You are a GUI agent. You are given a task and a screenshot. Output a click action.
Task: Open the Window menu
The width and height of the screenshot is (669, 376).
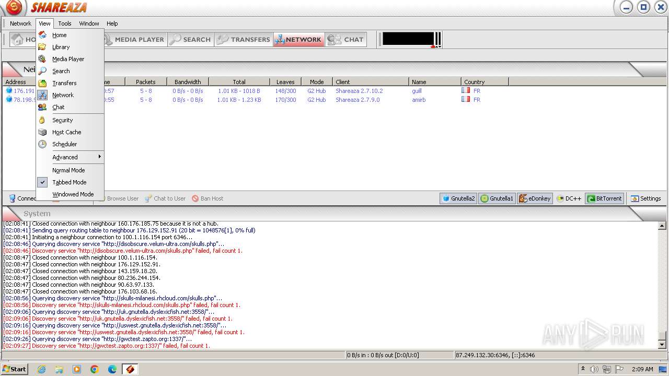89,23
